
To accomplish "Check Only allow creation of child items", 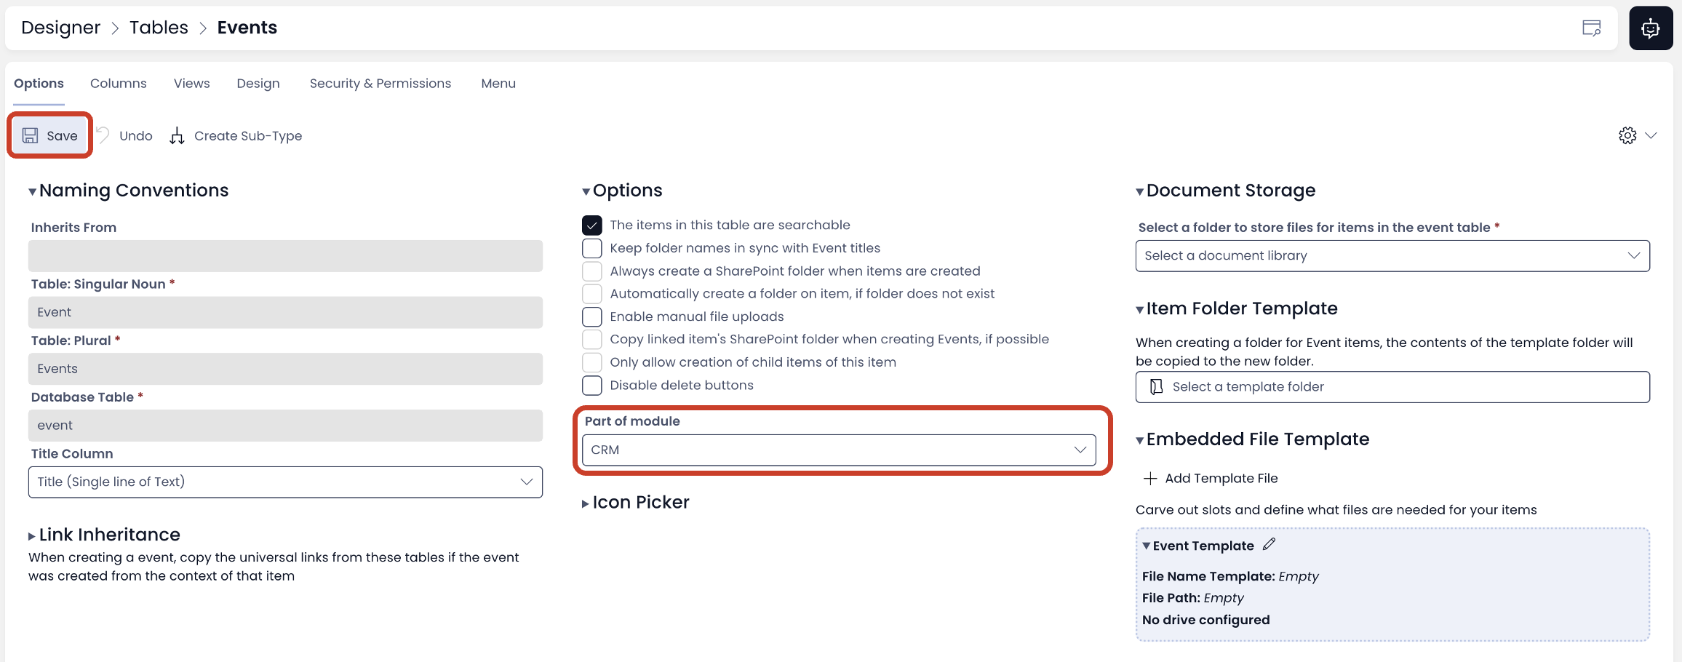I will pos(592,362).
